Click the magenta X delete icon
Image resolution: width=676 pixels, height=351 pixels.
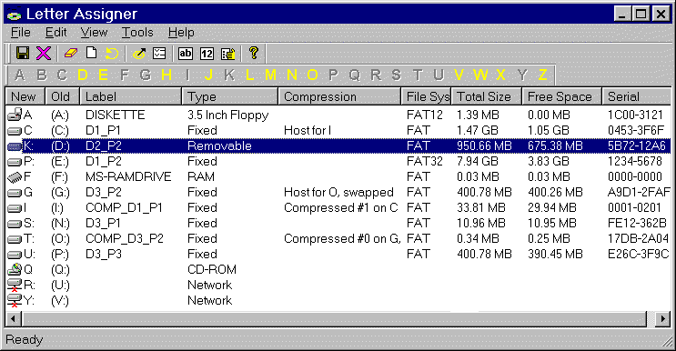44,54
